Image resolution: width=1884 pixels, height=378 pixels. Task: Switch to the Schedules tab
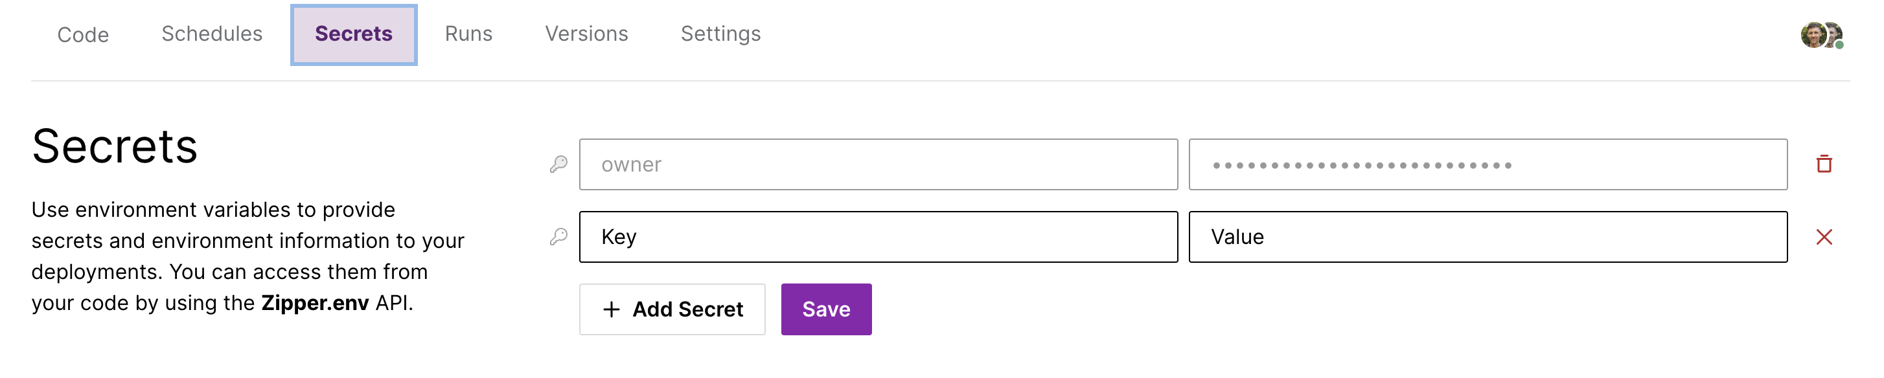tap(211, 34)
